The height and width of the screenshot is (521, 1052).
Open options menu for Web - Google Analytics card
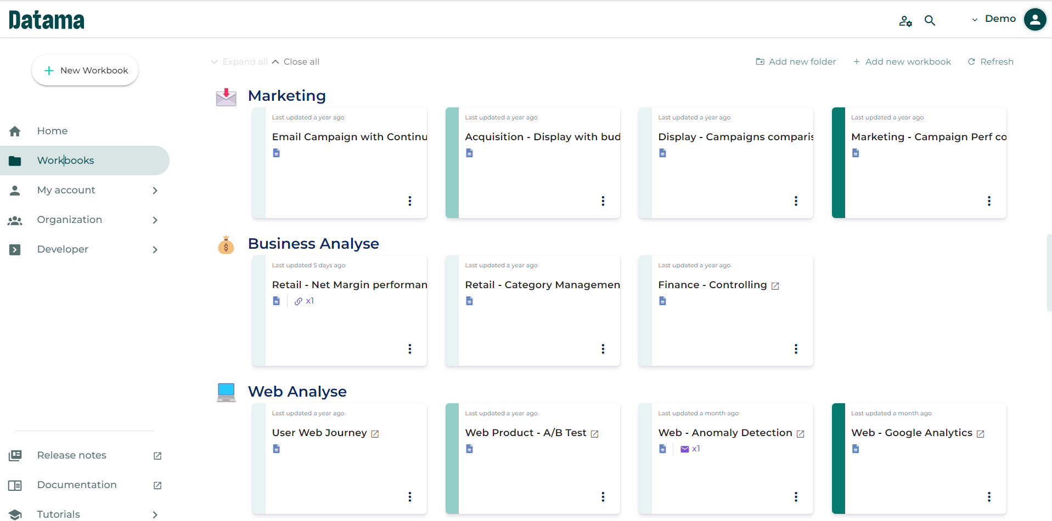click(989, 497)
